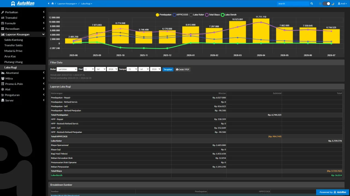Image resolution: width=350 pixels, height=196 pixels.
Task: Click the 2026-04 Pendapatan bar
Action: [261, 31]
